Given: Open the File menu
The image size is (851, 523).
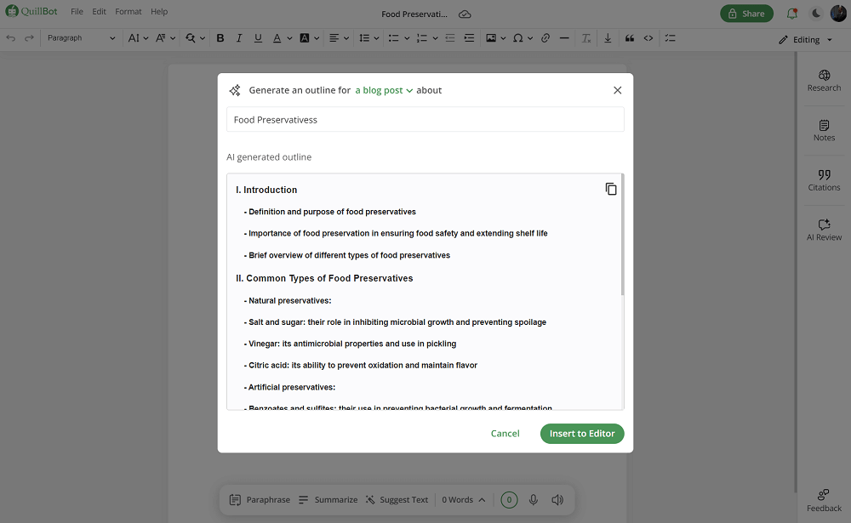Looking at the screenshot, I should point(77,11).
